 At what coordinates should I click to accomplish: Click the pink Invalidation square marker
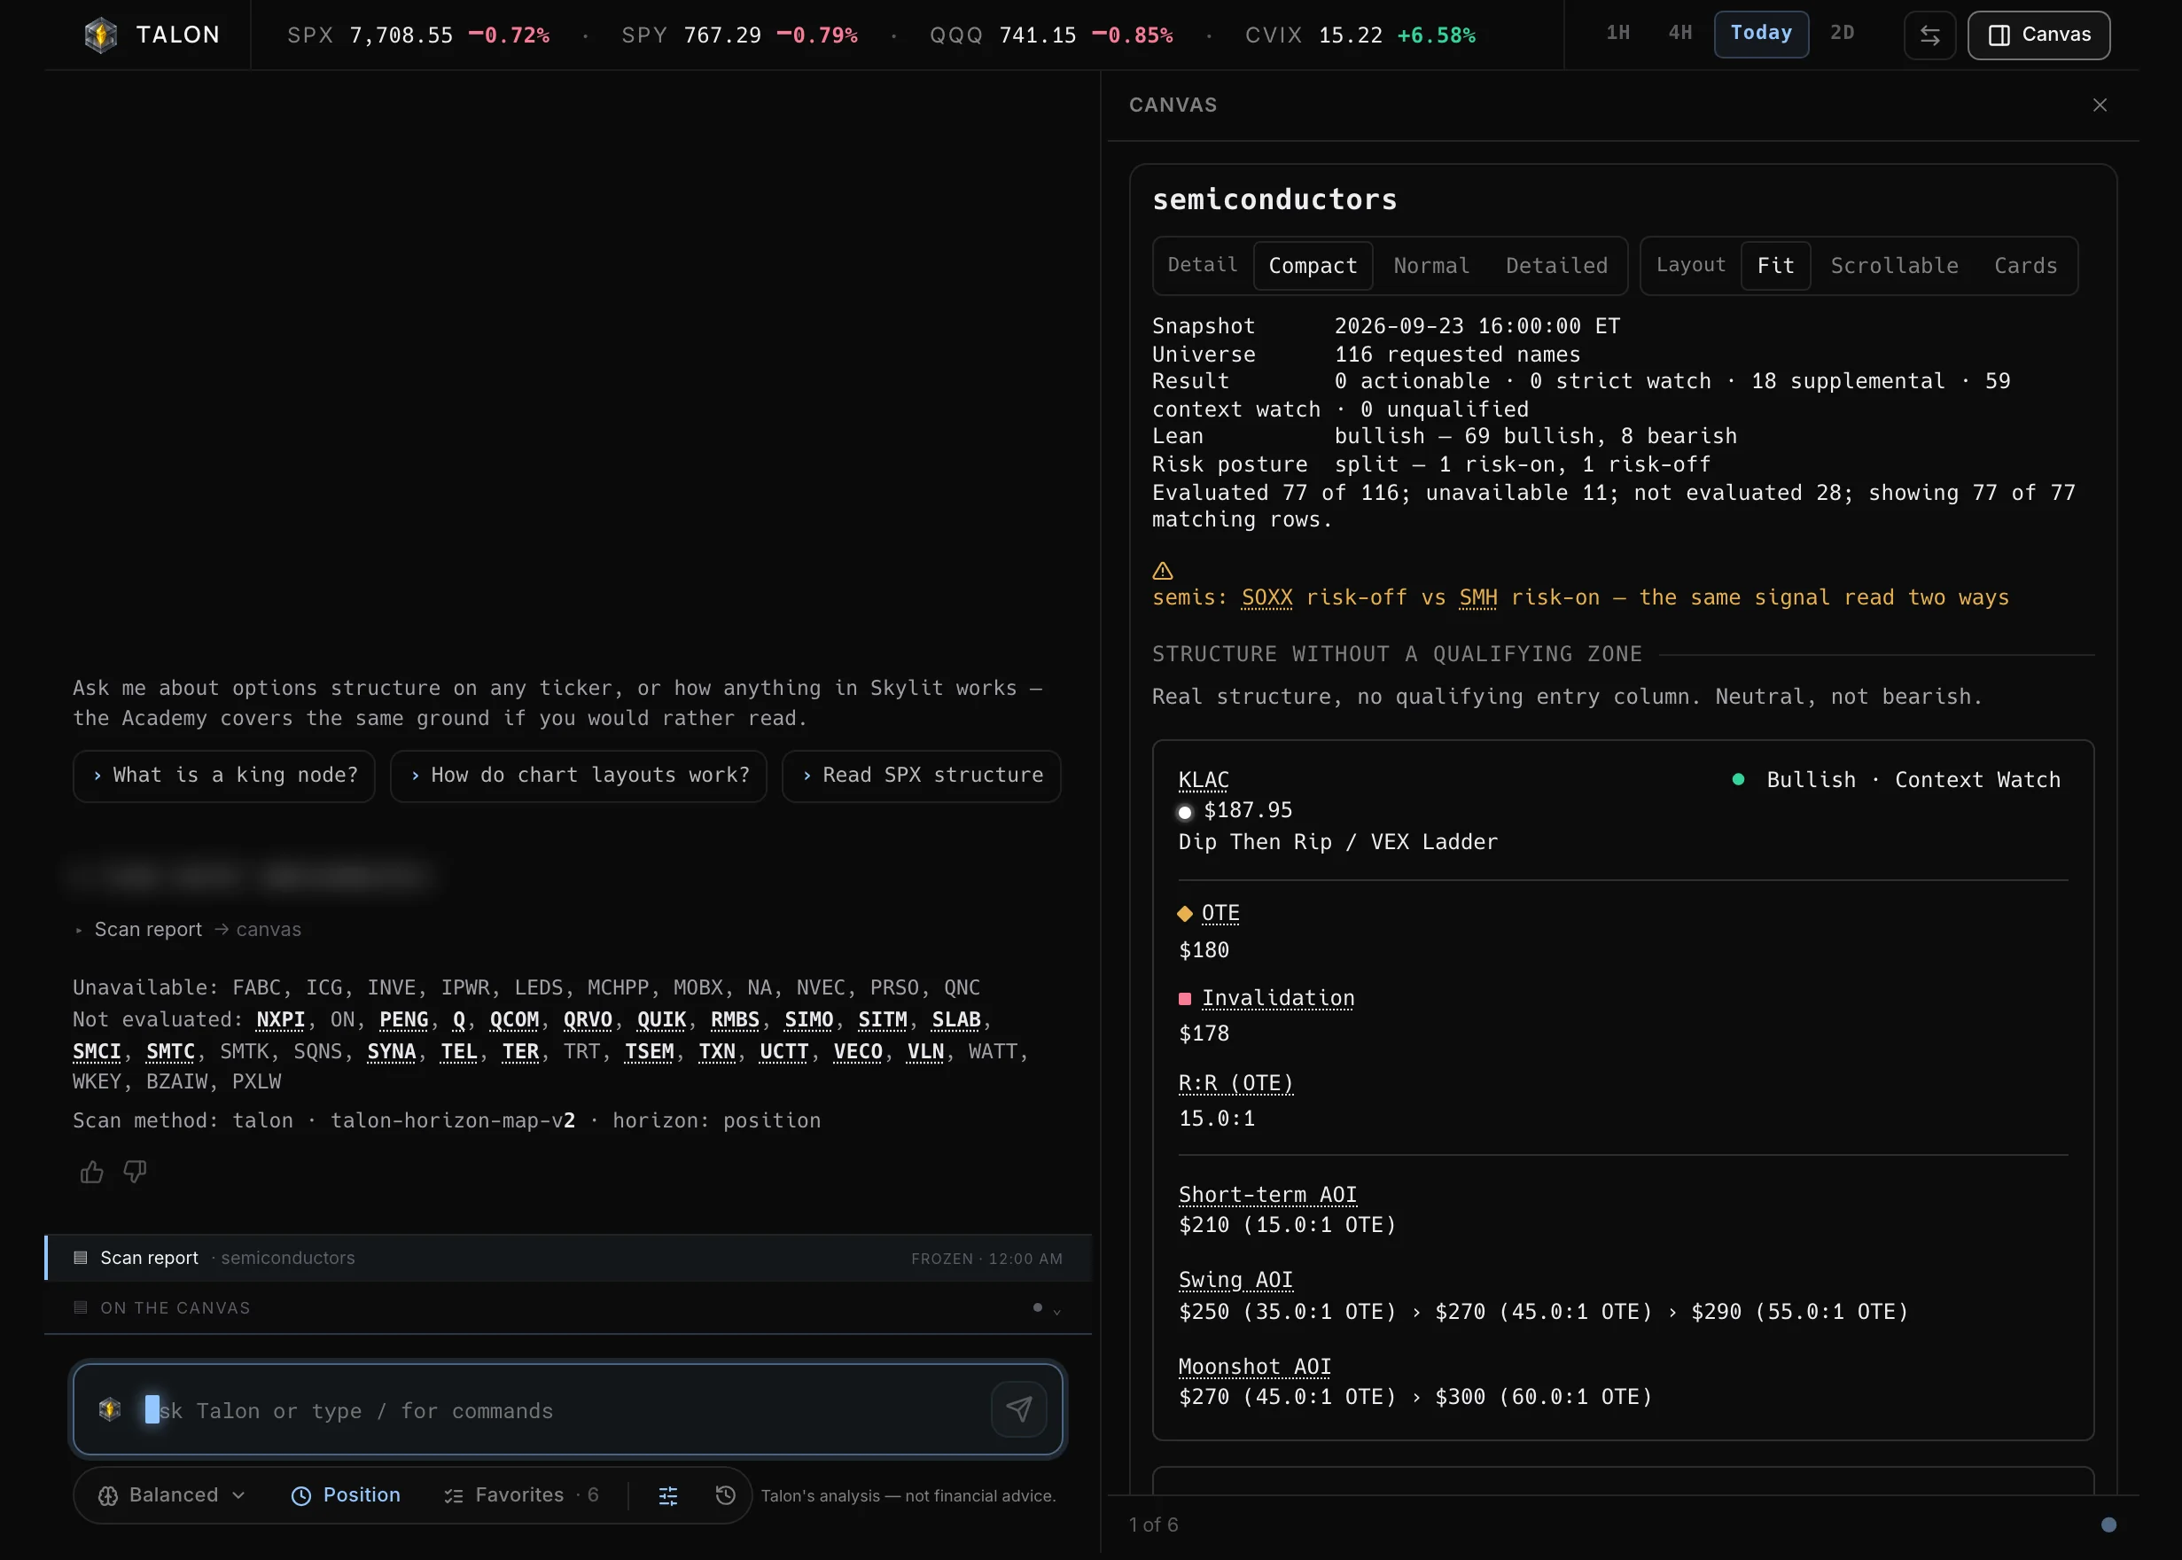pos(1184,999)
